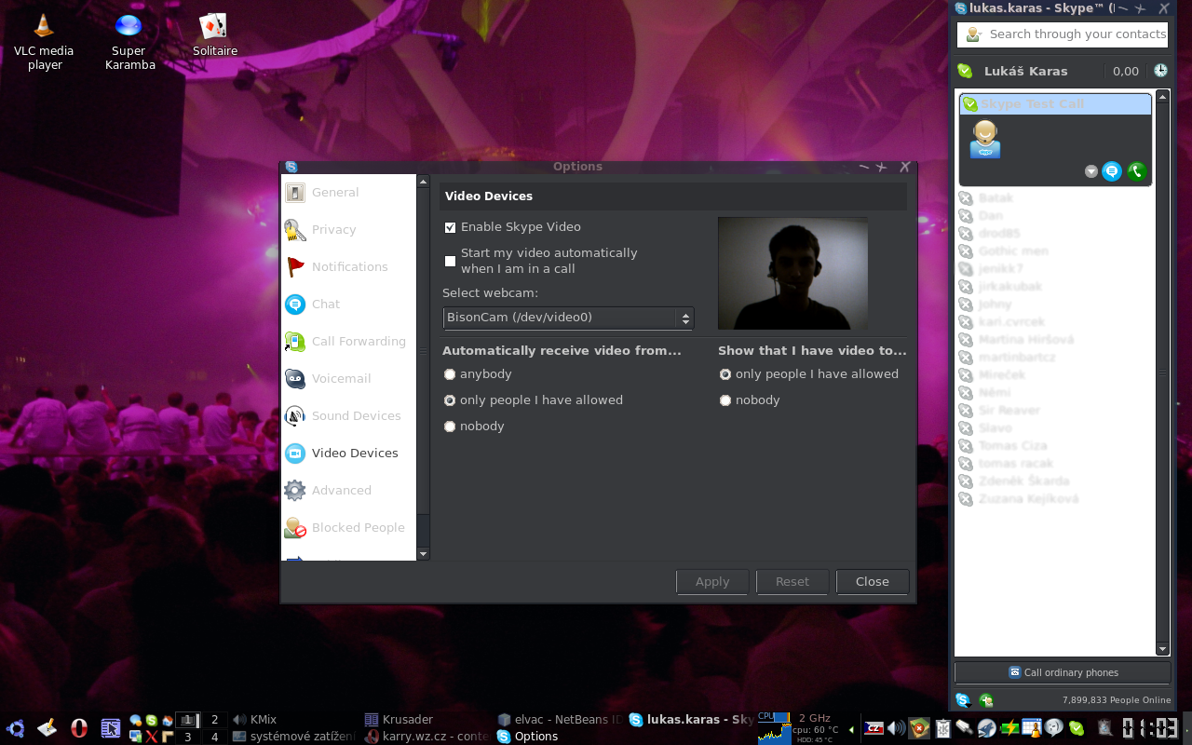Open Privacy options category
This screenshot has width=1192, height=745.
pyautogui.click(x=348, y=230)
